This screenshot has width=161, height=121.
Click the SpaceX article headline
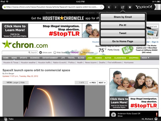point(36,70)
